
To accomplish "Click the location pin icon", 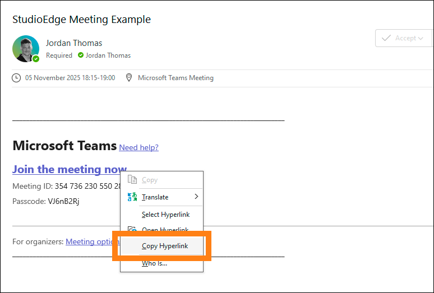I will [x=129, y=78].
